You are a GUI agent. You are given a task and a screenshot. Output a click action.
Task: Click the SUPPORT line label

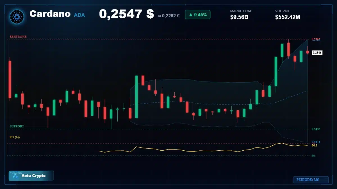(17, 126)
